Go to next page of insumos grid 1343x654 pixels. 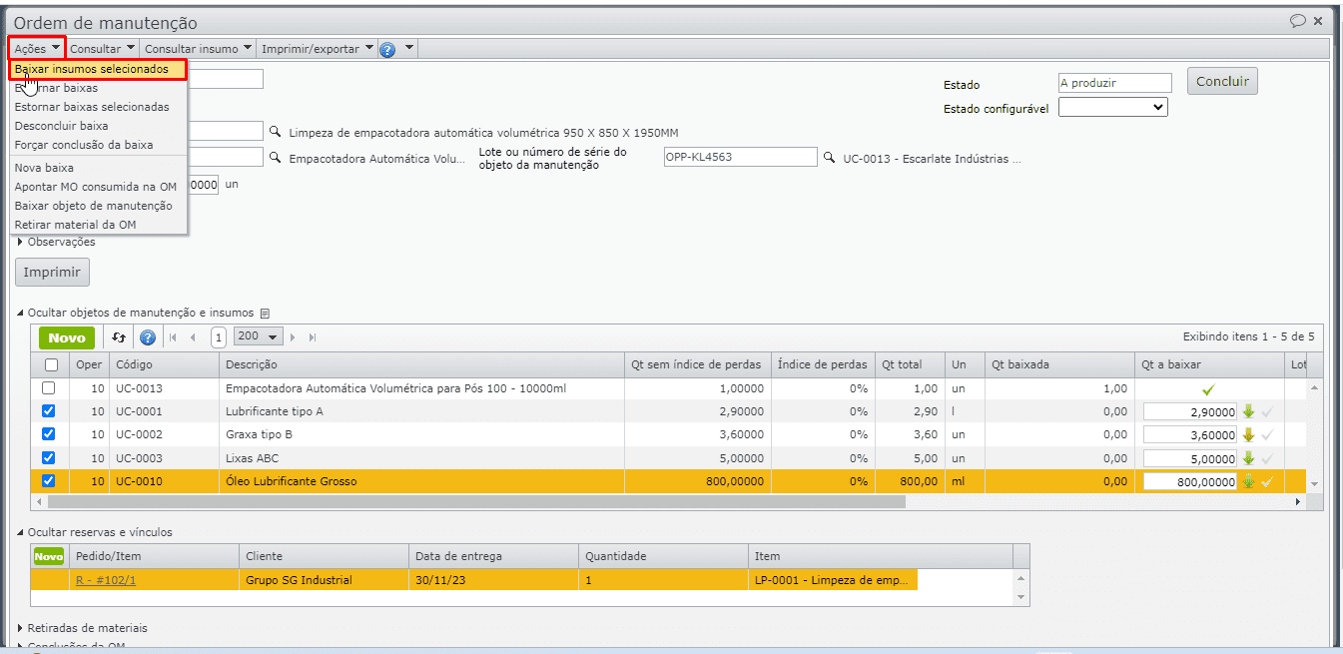pos(295,337)
